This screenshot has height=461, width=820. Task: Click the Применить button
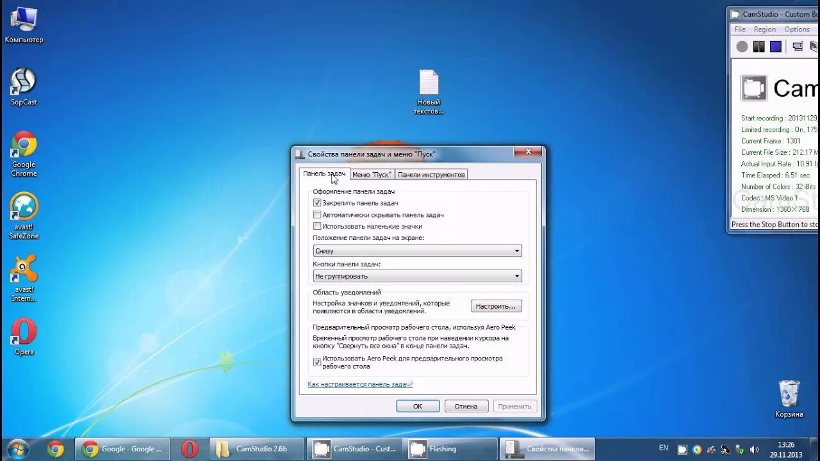click(x=514, y=406)
